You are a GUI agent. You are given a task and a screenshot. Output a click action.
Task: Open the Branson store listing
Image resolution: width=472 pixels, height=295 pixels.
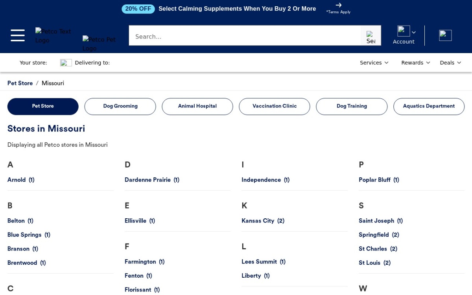pyautogui.click(x=23, y=249)
